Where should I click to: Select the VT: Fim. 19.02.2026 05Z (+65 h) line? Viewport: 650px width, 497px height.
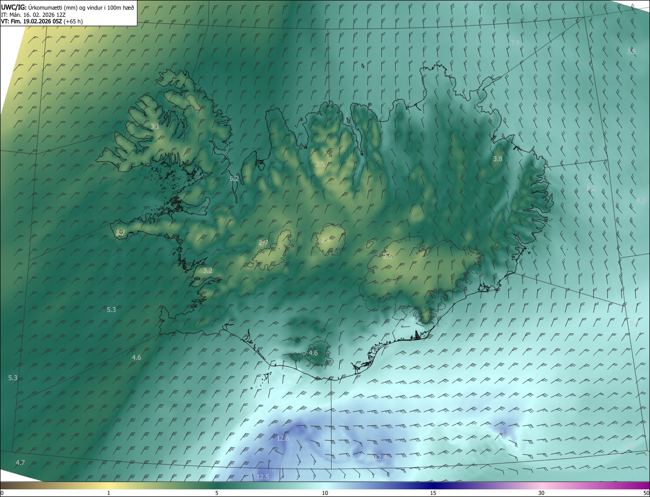(43, 21)
